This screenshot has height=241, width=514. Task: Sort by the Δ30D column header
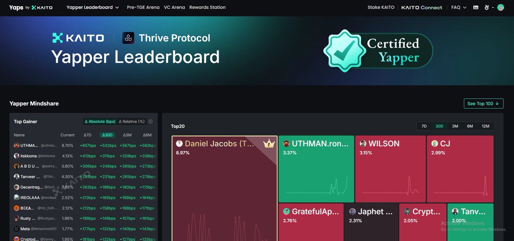107,135
